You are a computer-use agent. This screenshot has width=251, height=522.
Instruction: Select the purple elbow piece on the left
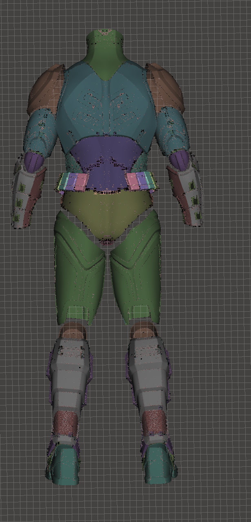point(33,161)
